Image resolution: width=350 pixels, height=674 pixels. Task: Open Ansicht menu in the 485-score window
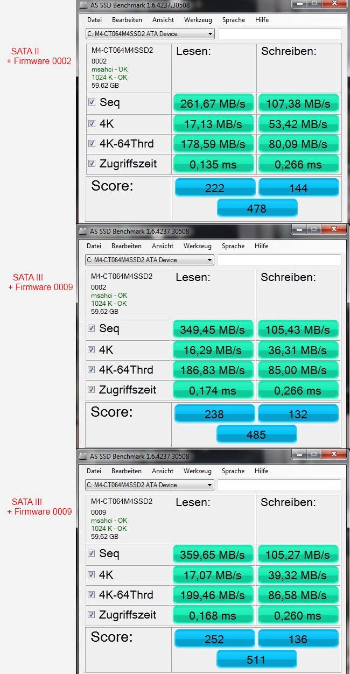coord(163,246)
